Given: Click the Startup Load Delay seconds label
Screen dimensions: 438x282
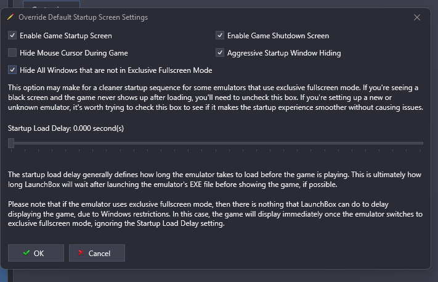Looking at the screenshot, I should pos(66,128).
